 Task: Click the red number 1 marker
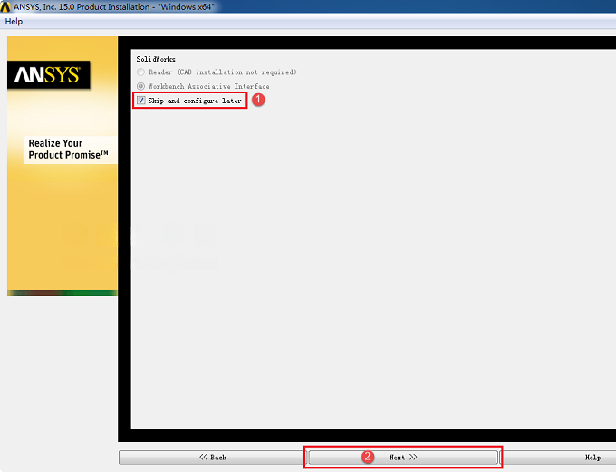point(258,100)
